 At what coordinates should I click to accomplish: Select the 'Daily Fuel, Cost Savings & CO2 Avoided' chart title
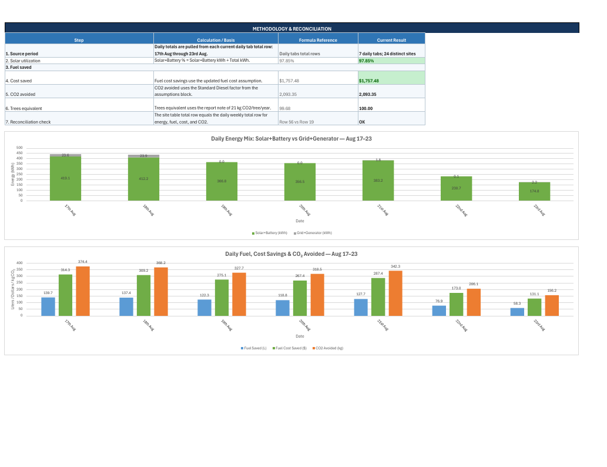coord(291,254)
